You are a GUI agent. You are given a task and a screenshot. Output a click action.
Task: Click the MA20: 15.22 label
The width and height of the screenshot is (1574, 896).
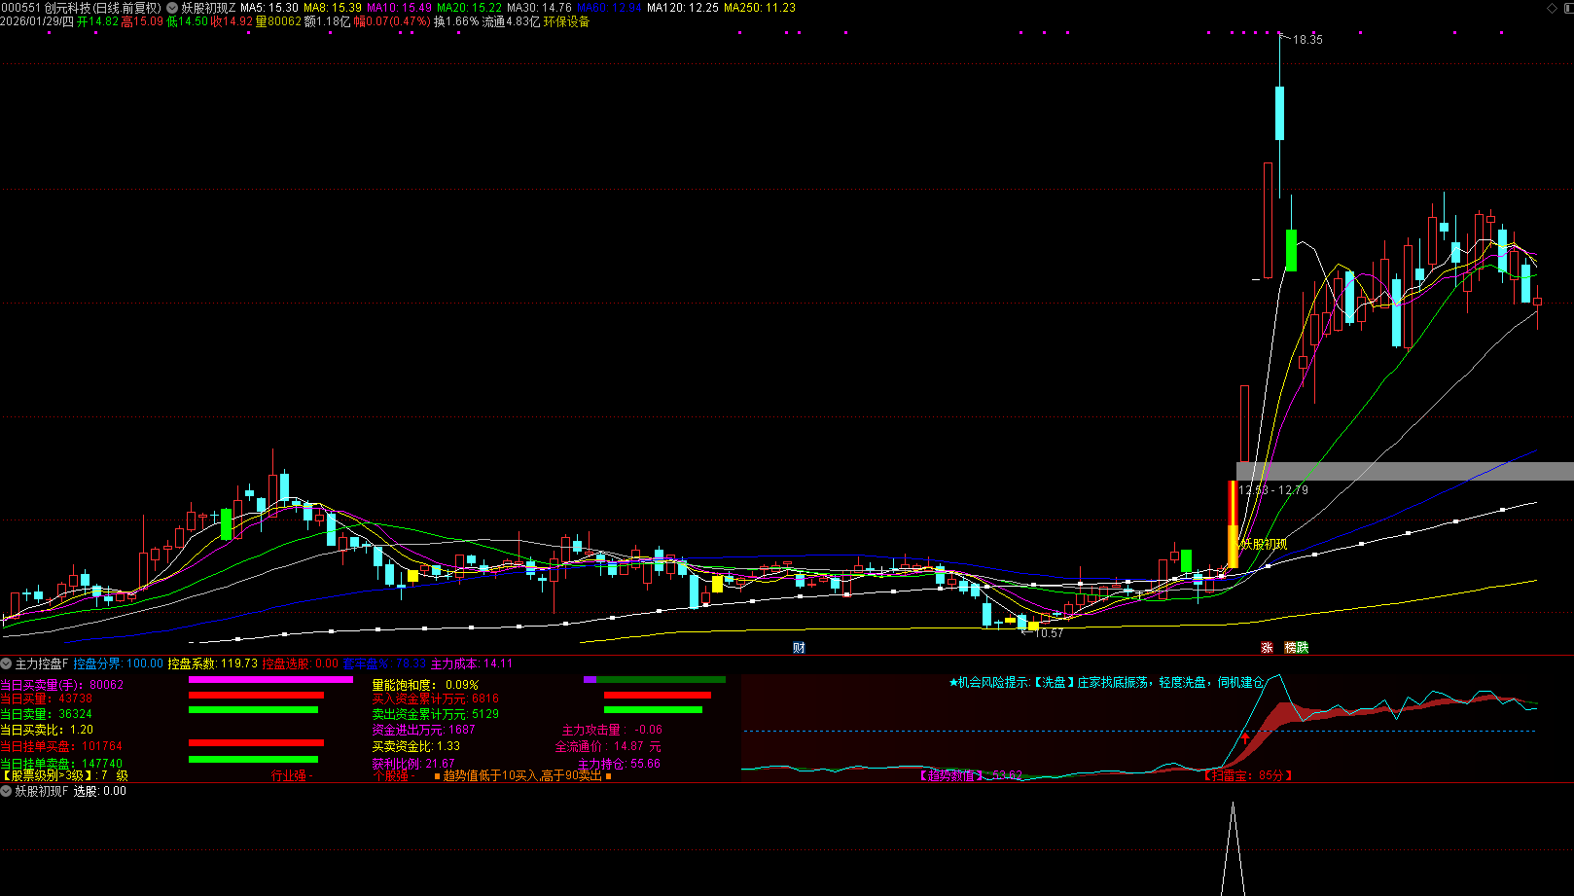click(x=470, y=8)
